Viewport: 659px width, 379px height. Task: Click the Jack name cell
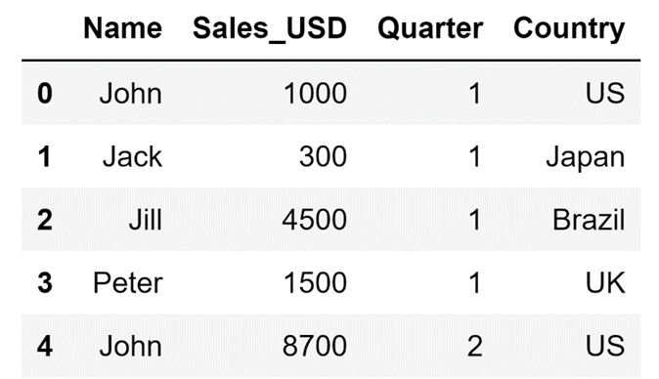tap(132, 156)
